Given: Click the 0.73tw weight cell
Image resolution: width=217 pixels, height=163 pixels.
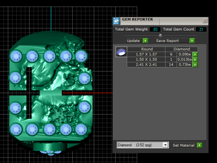Looking at the screenshot, I should pos(185,65).
